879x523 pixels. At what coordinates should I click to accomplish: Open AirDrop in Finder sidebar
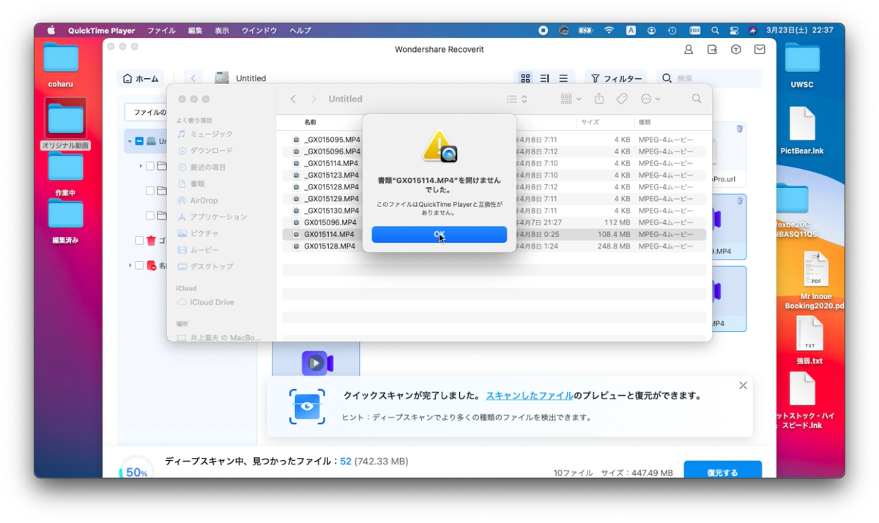(x=197, y=200)
